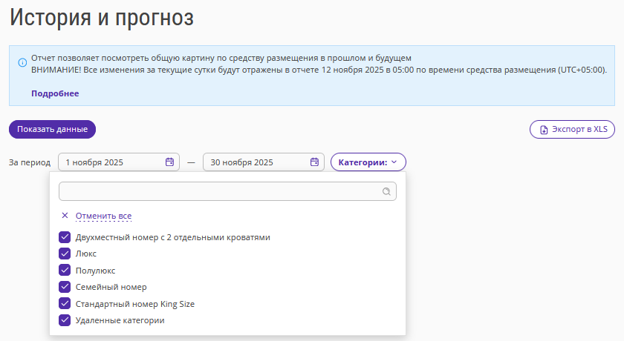This screenshot has width=624, height=341.
Task: Click the Семейный номер label
Action: pyautogui.click(x=111, y=287)
